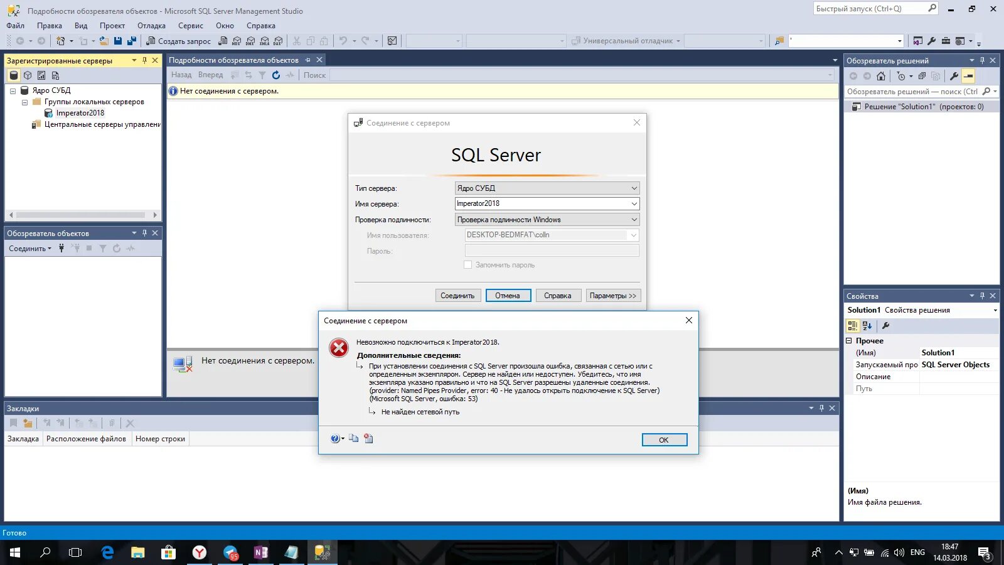Click the Activity Monitor toolbar icon
This screenshot has height=565, width=1004.
(392, 41)
